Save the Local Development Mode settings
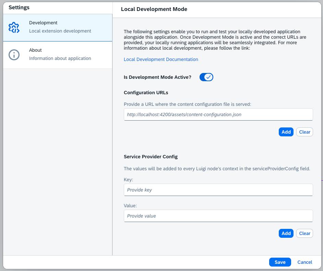 280,262
